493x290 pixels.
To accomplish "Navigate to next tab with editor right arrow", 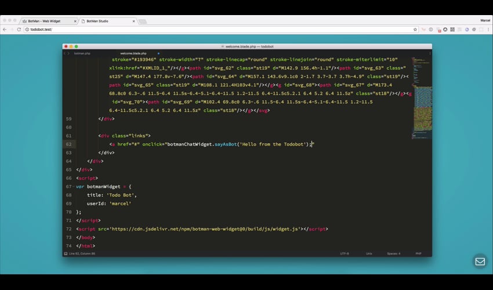I will (x=68, y=53).
